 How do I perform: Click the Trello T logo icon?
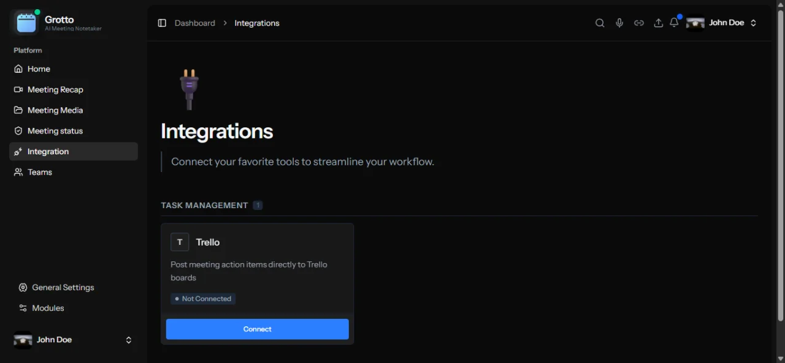point(180,242)
